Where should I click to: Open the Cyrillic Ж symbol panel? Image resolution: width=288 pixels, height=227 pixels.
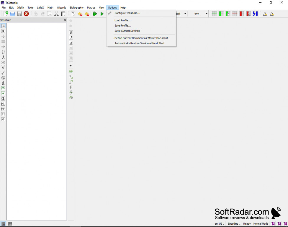point(3,62)
